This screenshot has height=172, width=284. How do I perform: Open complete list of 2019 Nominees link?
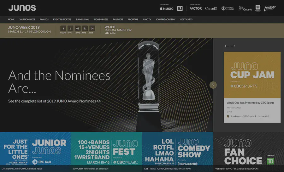point(55,101)
